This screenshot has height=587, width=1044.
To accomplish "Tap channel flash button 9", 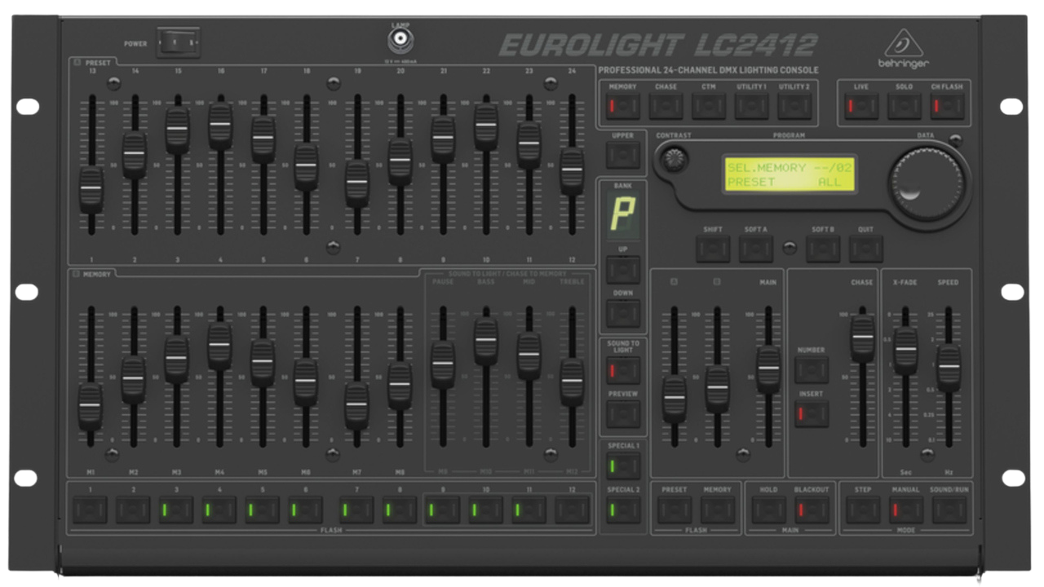I will point(442,510).
